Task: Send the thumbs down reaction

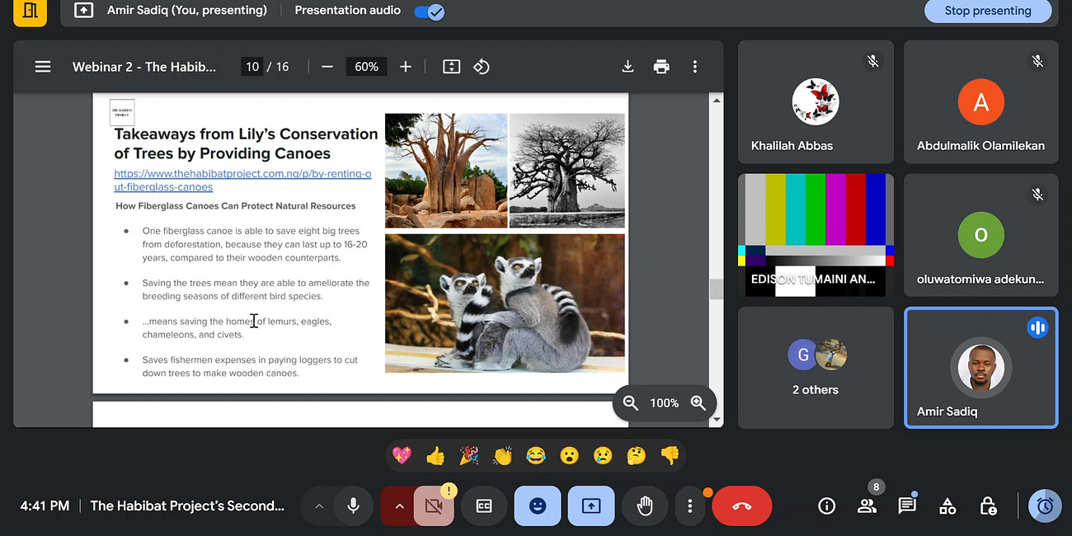Action: [670, 455]
